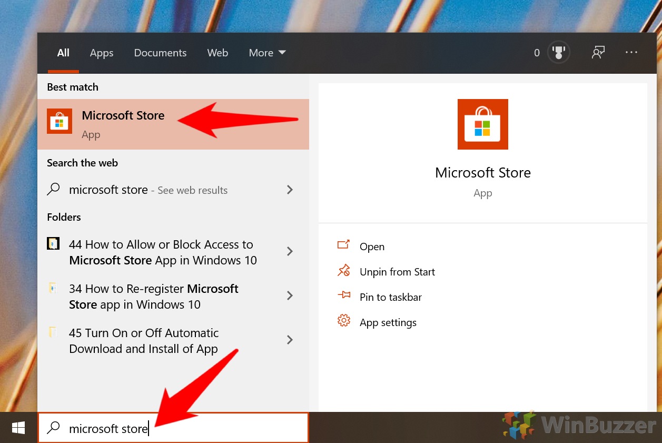Select the App settings gear icon
This screenshot has width=662, height=443.
click(344, 320)
